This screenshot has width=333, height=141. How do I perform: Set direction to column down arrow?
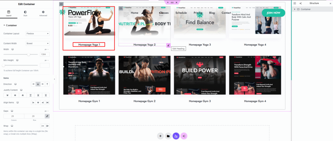(38, 84)
